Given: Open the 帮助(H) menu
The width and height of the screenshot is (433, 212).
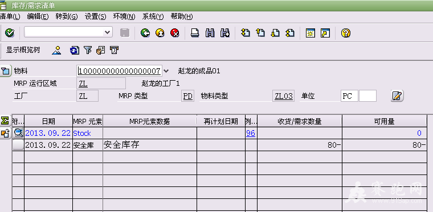Looking at the screenshot, I should (182, 16).
